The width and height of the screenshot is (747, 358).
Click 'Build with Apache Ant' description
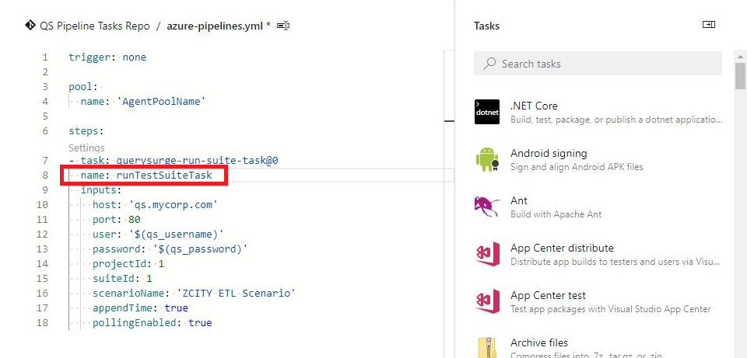[x=556, y=214]
